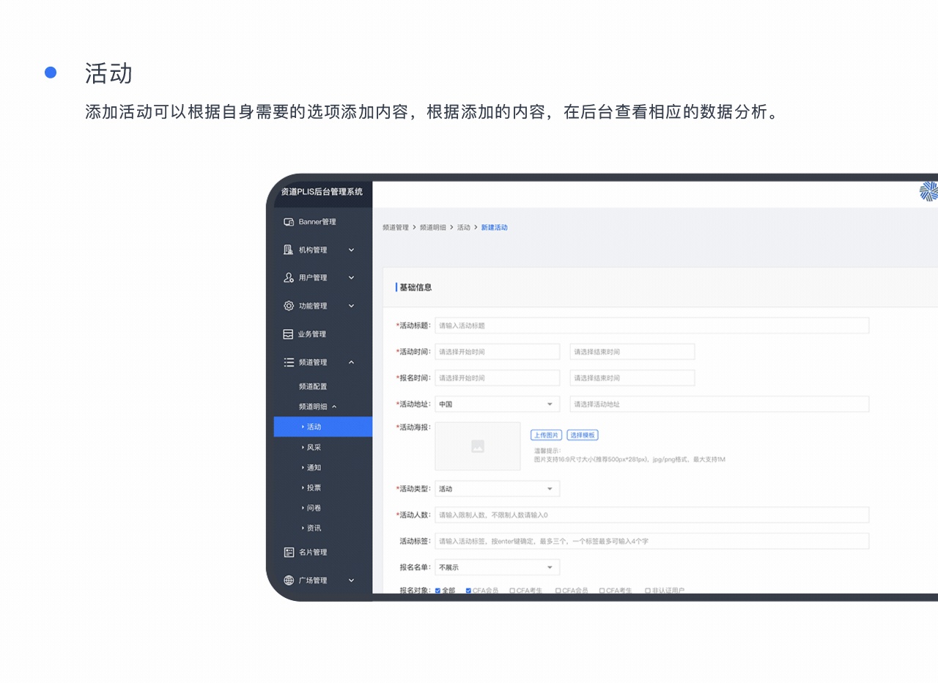Click the 上传图片 button
Viewport: 938px width, 683px height.
click(x=546, y=435)
